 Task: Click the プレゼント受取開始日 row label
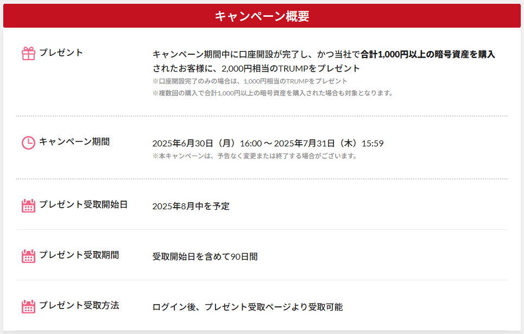coord(83,205)
